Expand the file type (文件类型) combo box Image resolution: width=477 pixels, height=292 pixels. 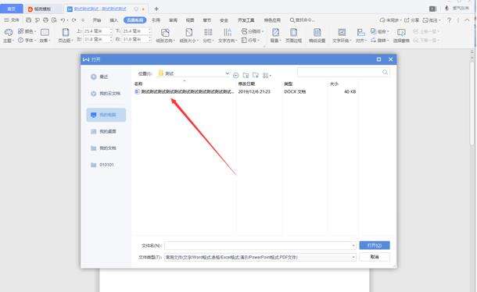point(353,258)
